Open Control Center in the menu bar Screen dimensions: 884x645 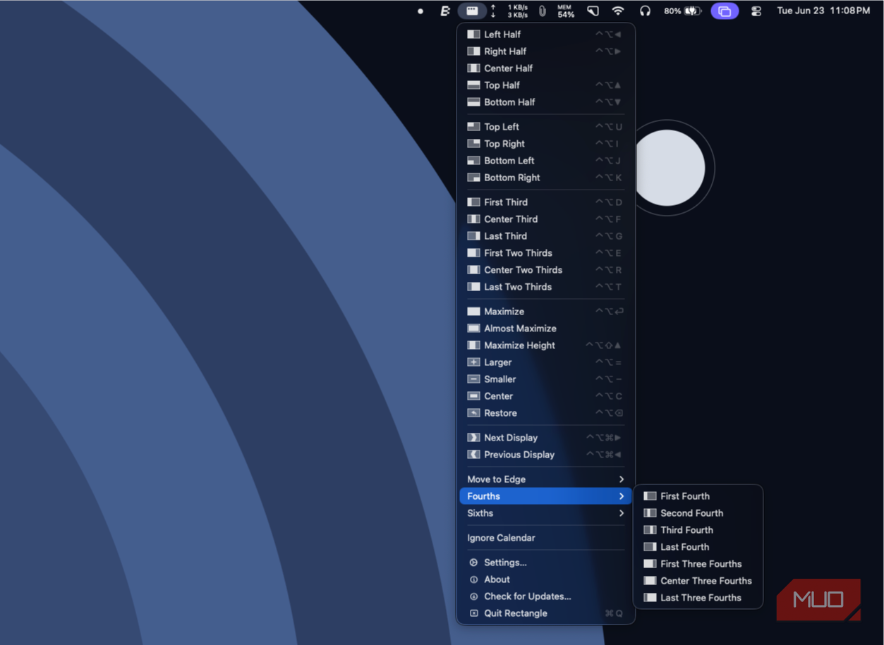coord(756,11)
